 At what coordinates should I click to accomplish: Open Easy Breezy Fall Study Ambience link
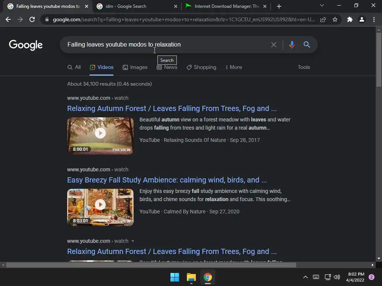(x=167, y=180)
